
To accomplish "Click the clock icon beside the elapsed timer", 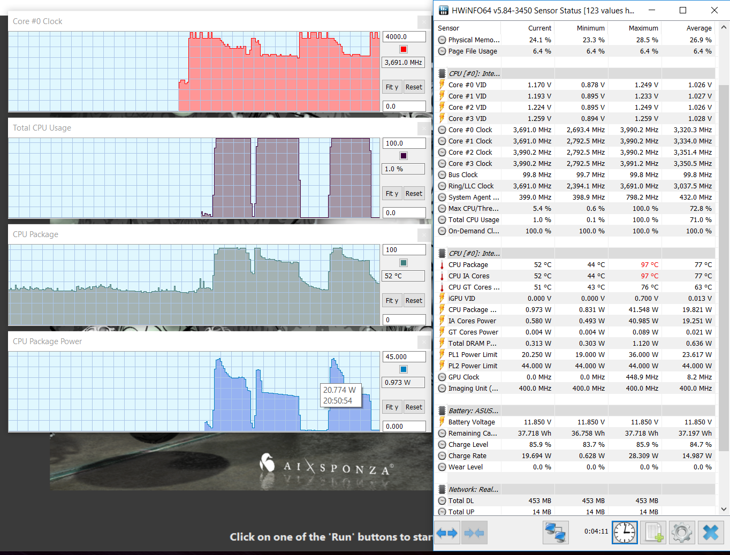I will (625, 533).
